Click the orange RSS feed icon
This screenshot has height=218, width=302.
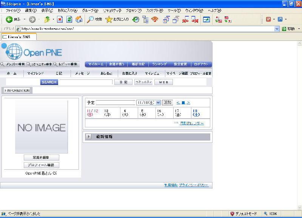tap(154, 19)
